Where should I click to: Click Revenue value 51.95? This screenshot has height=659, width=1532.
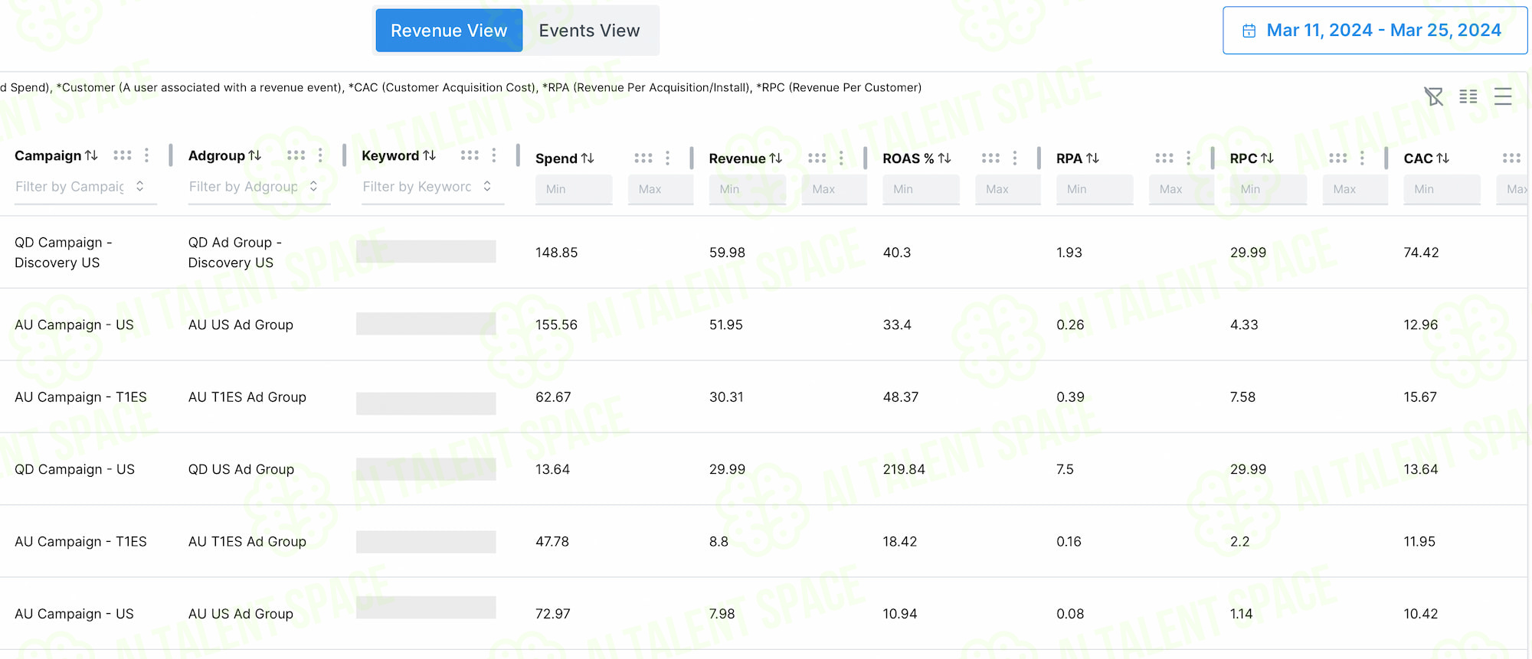(x=726, y=325)
